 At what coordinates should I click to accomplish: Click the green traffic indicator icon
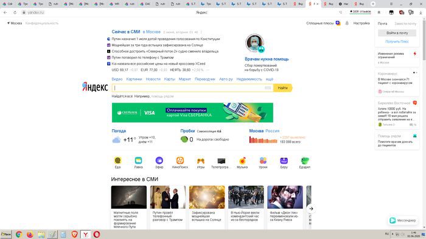(x=184, y=140)
